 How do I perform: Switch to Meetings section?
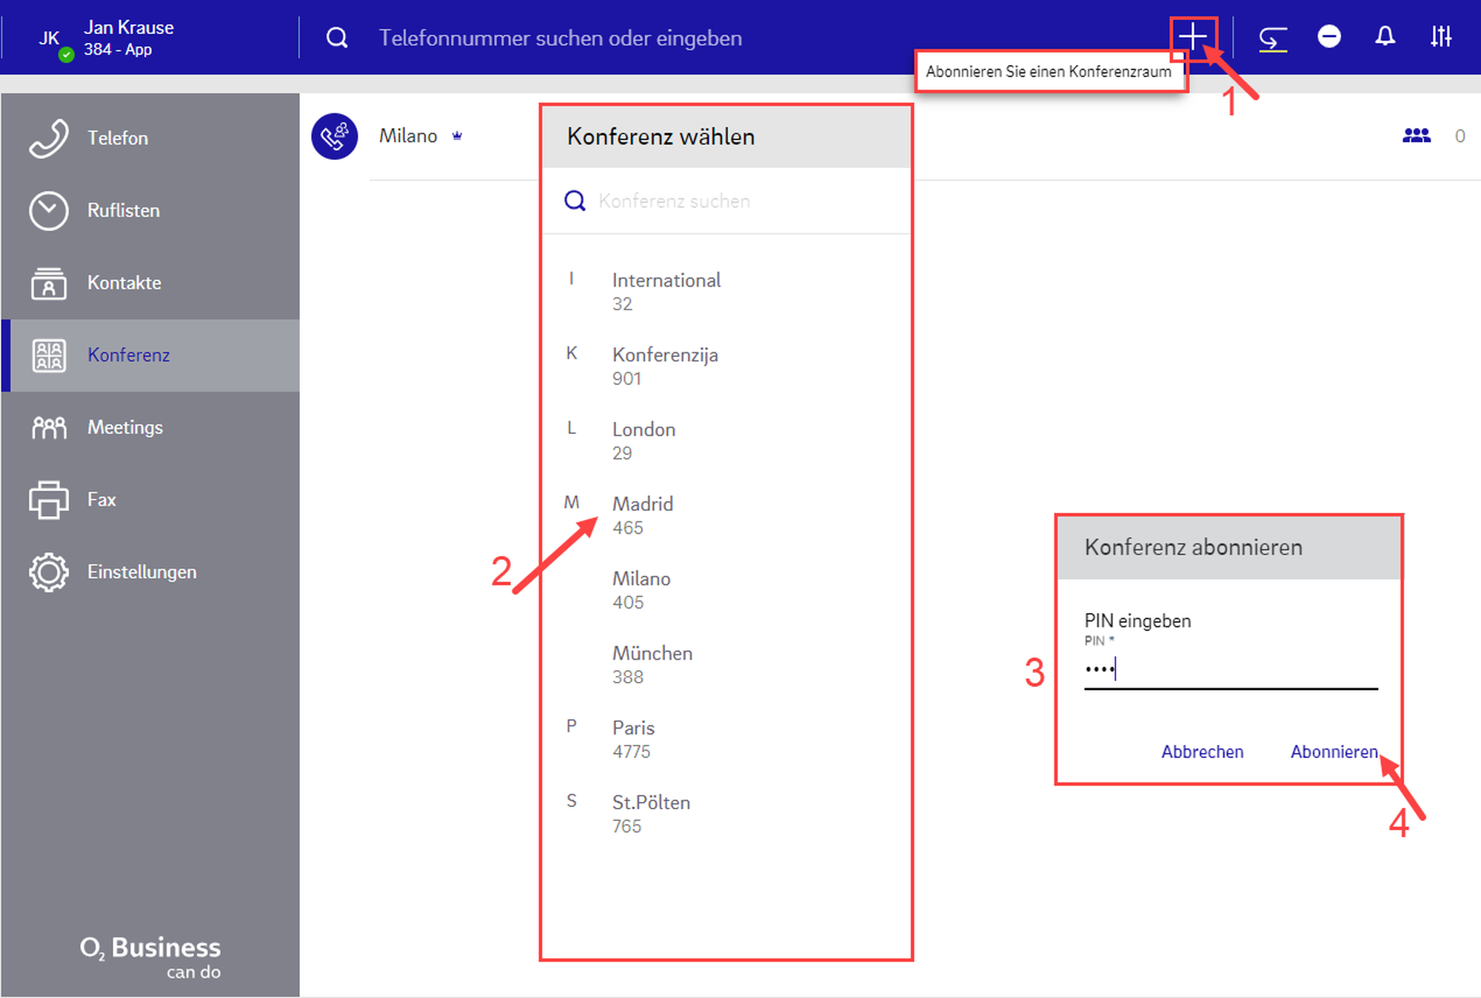[124, 427]
